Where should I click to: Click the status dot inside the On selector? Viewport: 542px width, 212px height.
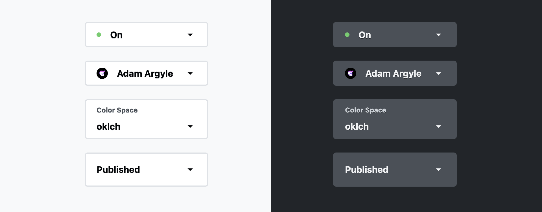(x=99, y=34)
